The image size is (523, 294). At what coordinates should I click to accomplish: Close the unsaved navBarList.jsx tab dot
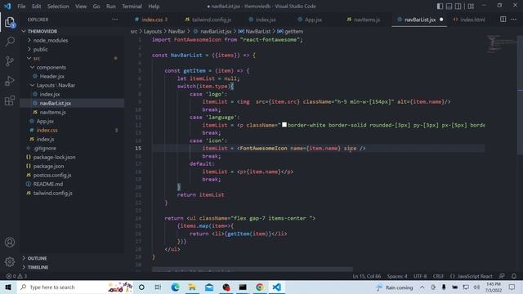441,20
